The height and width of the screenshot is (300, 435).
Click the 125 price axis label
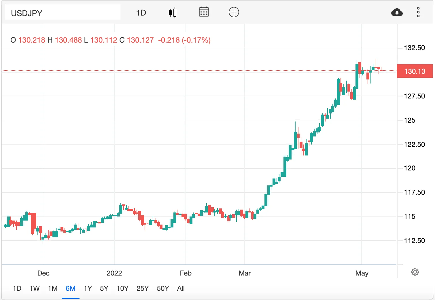[x=410, y=120]
